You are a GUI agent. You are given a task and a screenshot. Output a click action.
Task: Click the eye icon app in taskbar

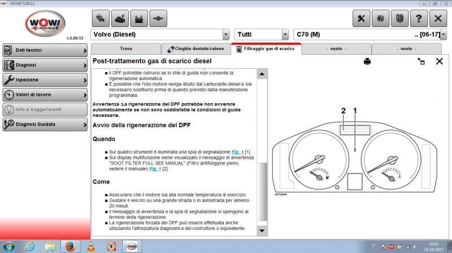(111, 247)
